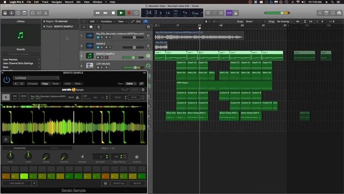Toggle the global Solo S button

pyautogui.click(x=98, y=27)
